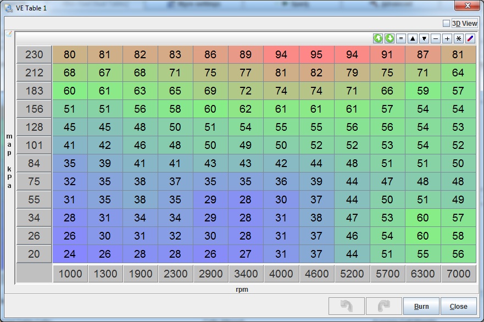Click the redo arrow button
This screenshot has height=322, width=484.
(x=383, y=306)
